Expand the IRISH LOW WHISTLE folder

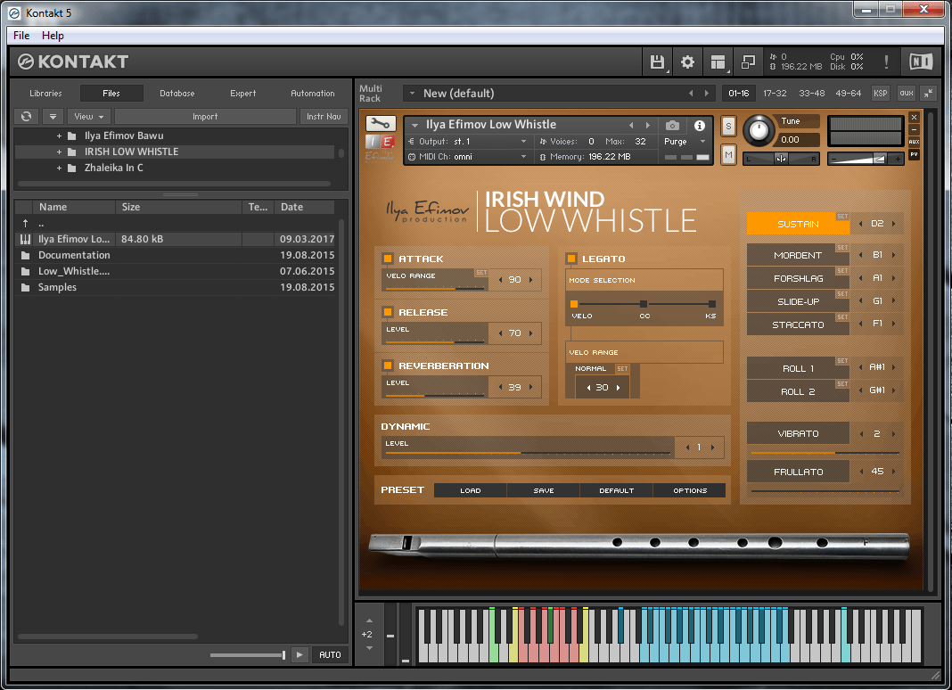pyautogui.click(x=59, y=152)
